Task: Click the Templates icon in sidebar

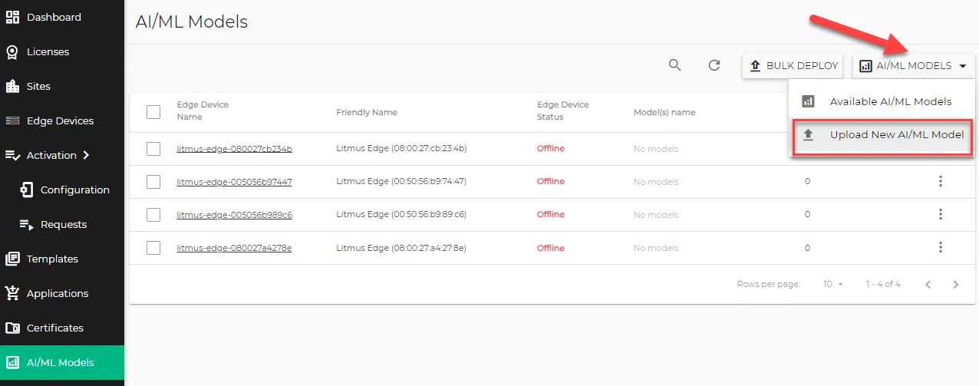Action: (12, 259)
